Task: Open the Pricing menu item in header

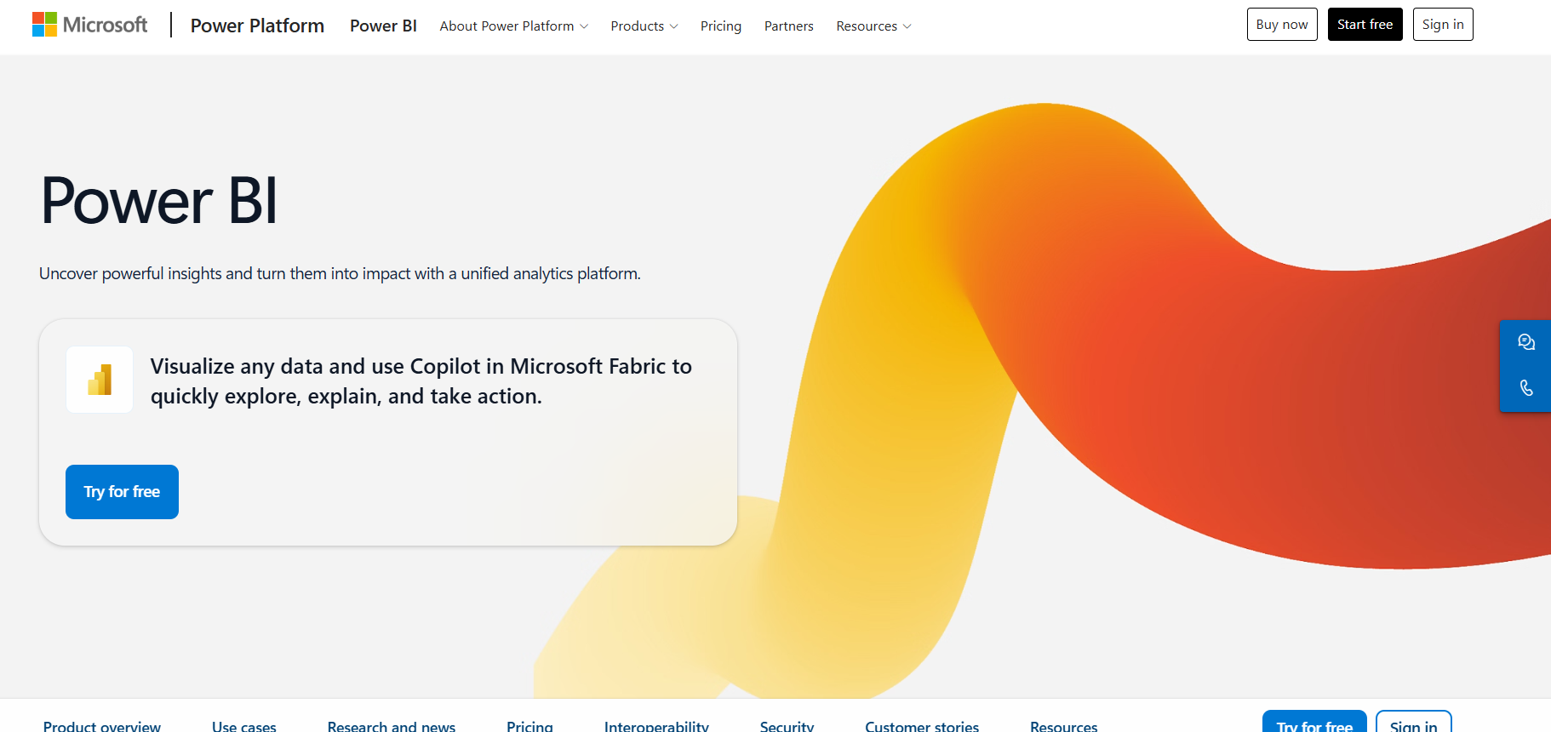Action: tap(721, 26)
